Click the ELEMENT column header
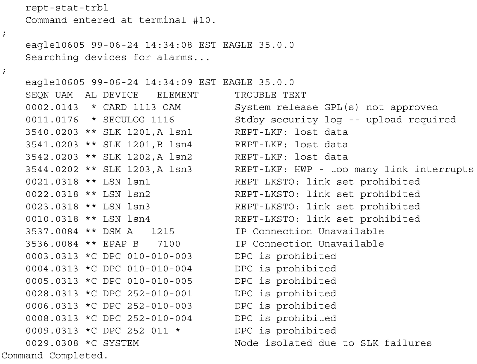This screenshot has height=364, width=477. [178, 95]
